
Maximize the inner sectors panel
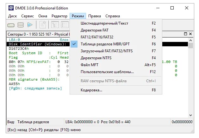185,34
